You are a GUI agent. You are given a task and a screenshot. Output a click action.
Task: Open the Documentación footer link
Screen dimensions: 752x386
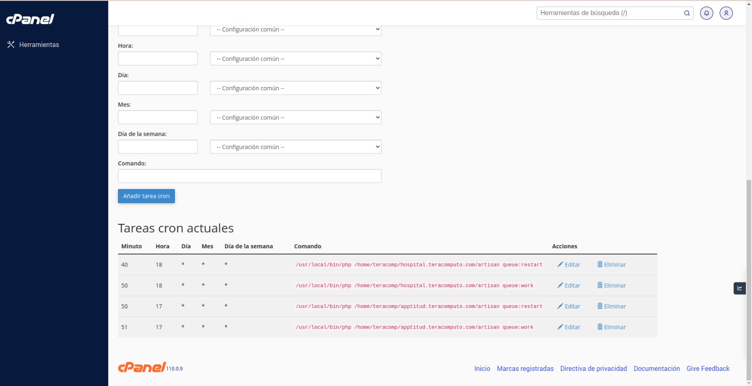(x=657, y=369)
